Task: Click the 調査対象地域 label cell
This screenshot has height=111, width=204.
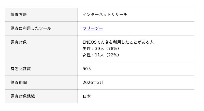Action: pyautogui.click(x=23, y=96)
